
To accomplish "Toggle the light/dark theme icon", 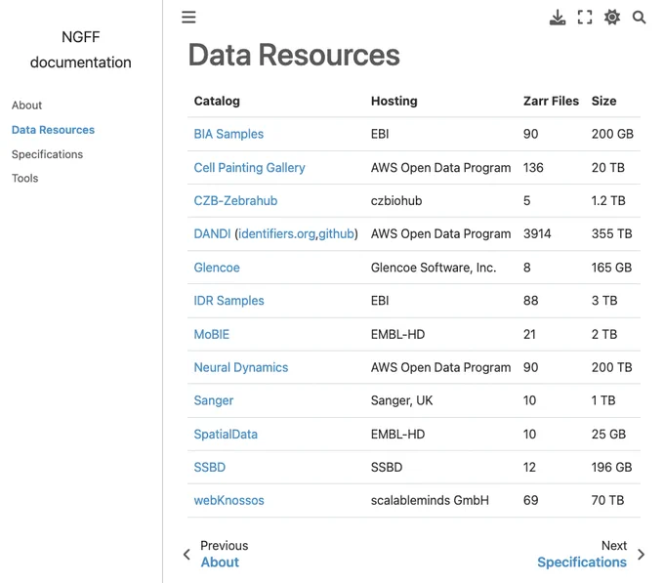I will (612, 18).
